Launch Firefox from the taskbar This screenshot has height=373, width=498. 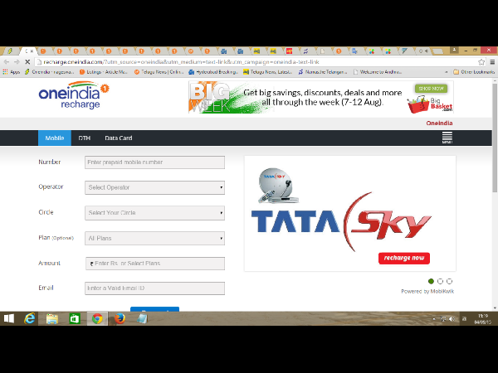120,318
